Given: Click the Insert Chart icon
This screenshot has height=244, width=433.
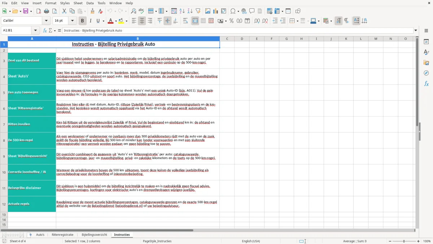Looking at the screenshot, I should pyautogui.click(x=216, y=11).
